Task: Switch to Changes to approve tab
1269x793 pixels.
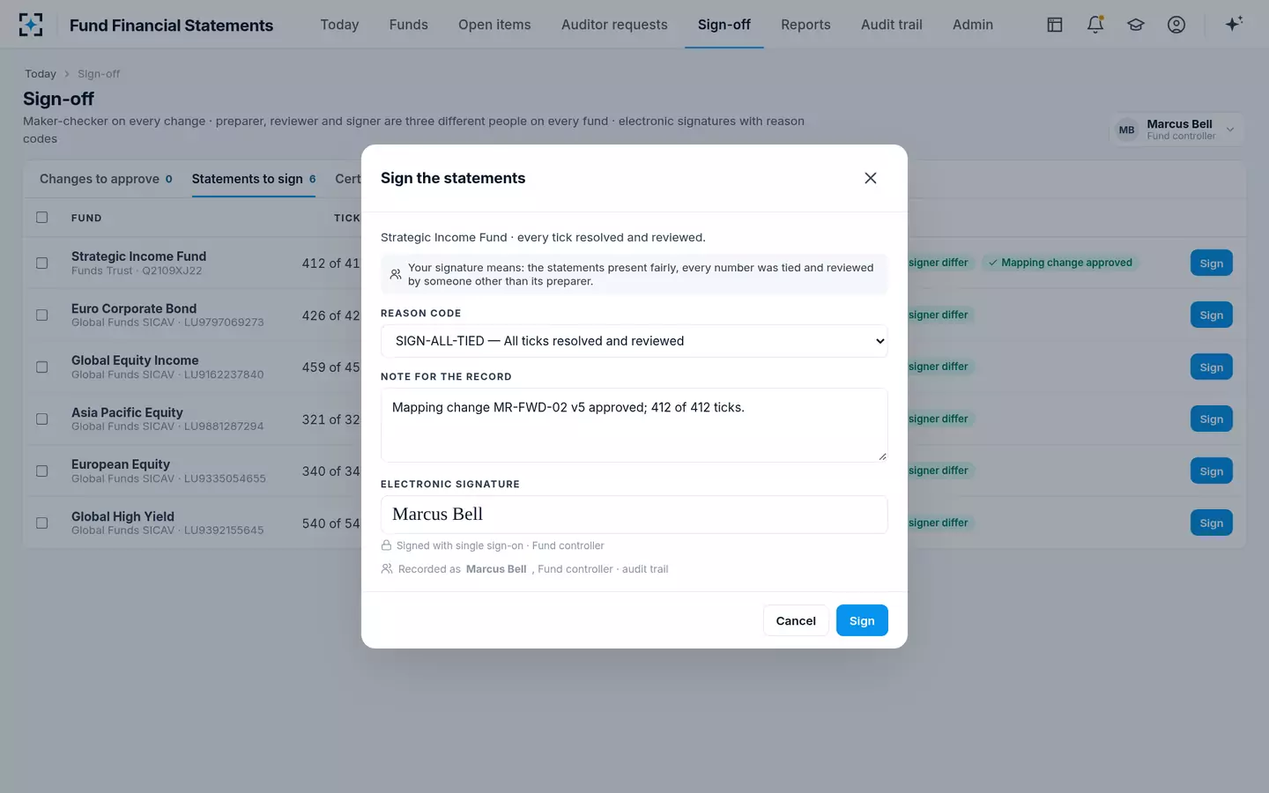Action: click(x=106, y=179)
